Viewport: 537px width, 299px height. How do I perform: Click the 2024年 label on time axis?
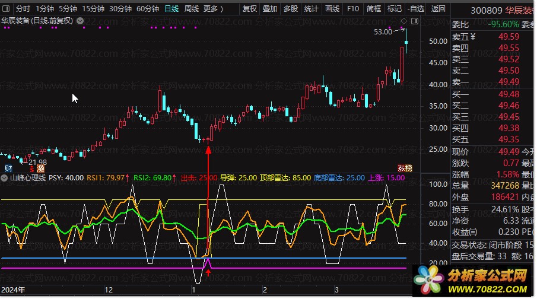point(13,290)
